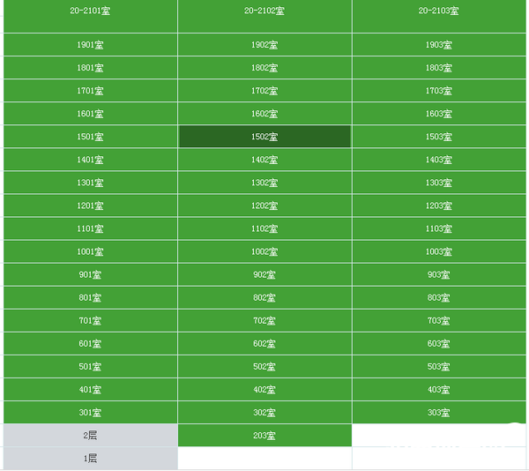Screen dimensions: 529x471
Task: Choose unit 302室
Action: point(264,412)
